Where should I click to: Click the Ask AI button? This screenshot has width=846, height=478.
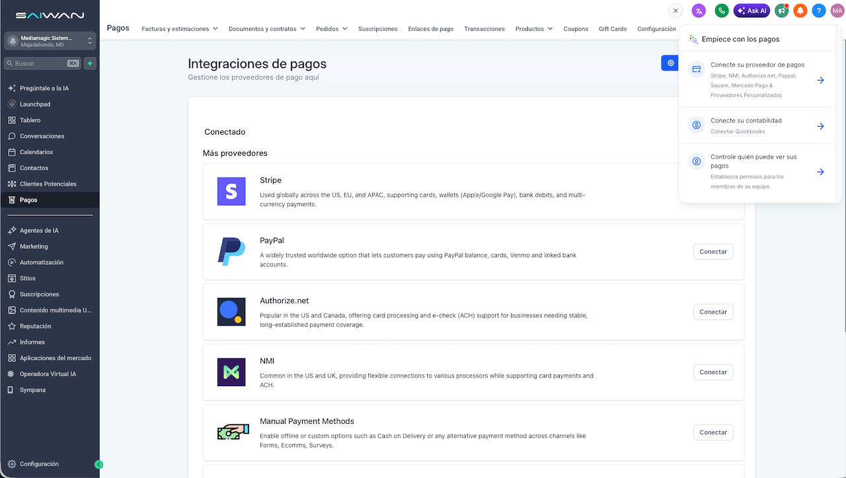[x=751, y=11]
